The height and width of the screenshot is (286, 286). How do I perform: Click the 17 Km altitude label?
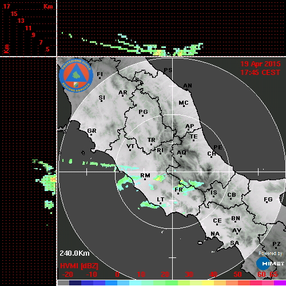point(6,6)
